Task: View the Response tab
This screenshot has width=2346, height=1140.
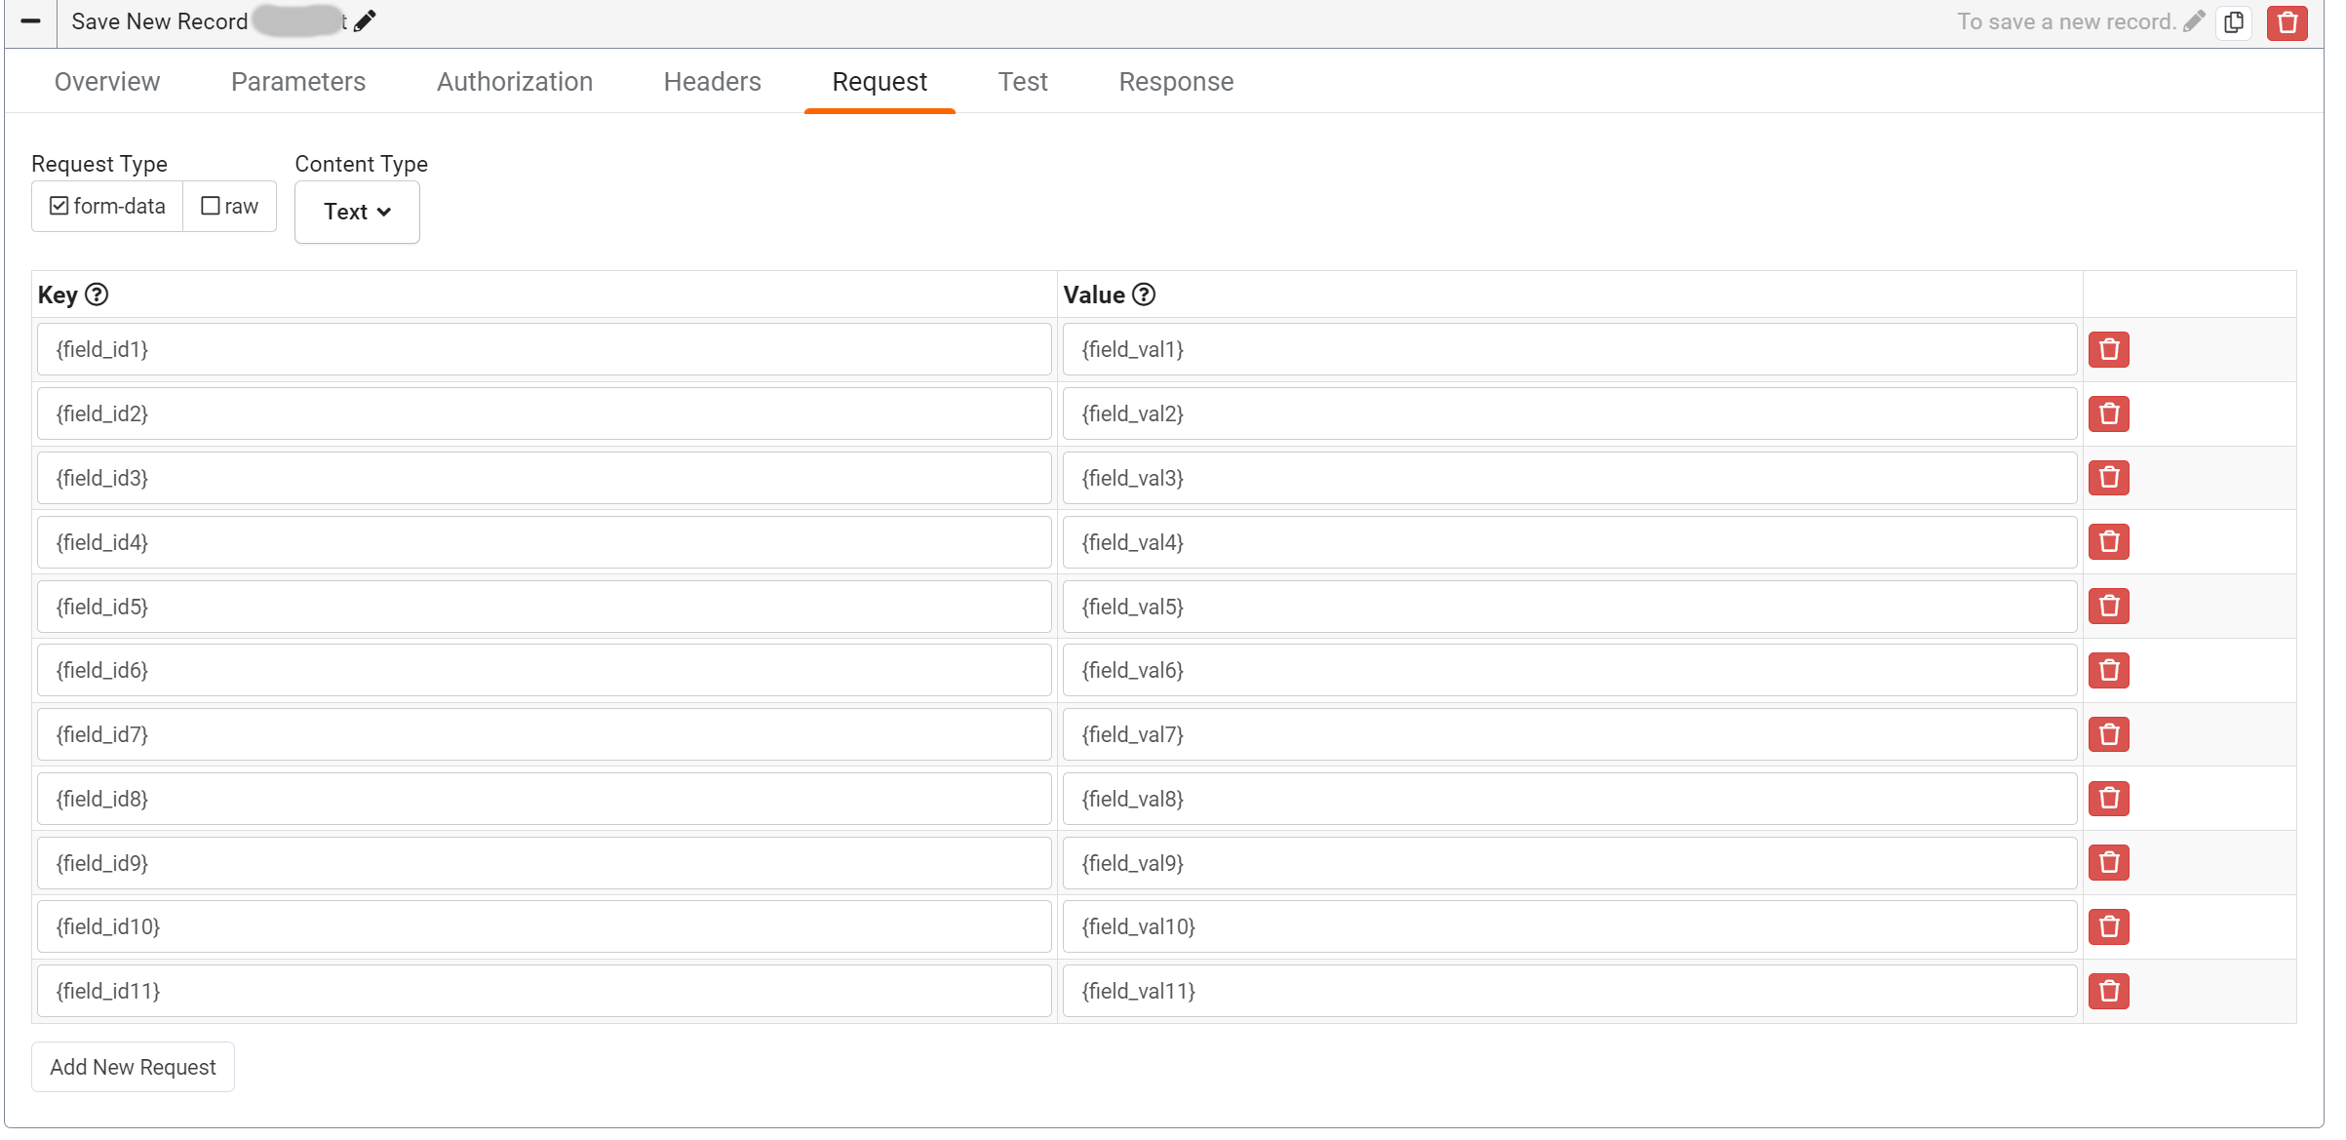Action: coord(1176,82)
